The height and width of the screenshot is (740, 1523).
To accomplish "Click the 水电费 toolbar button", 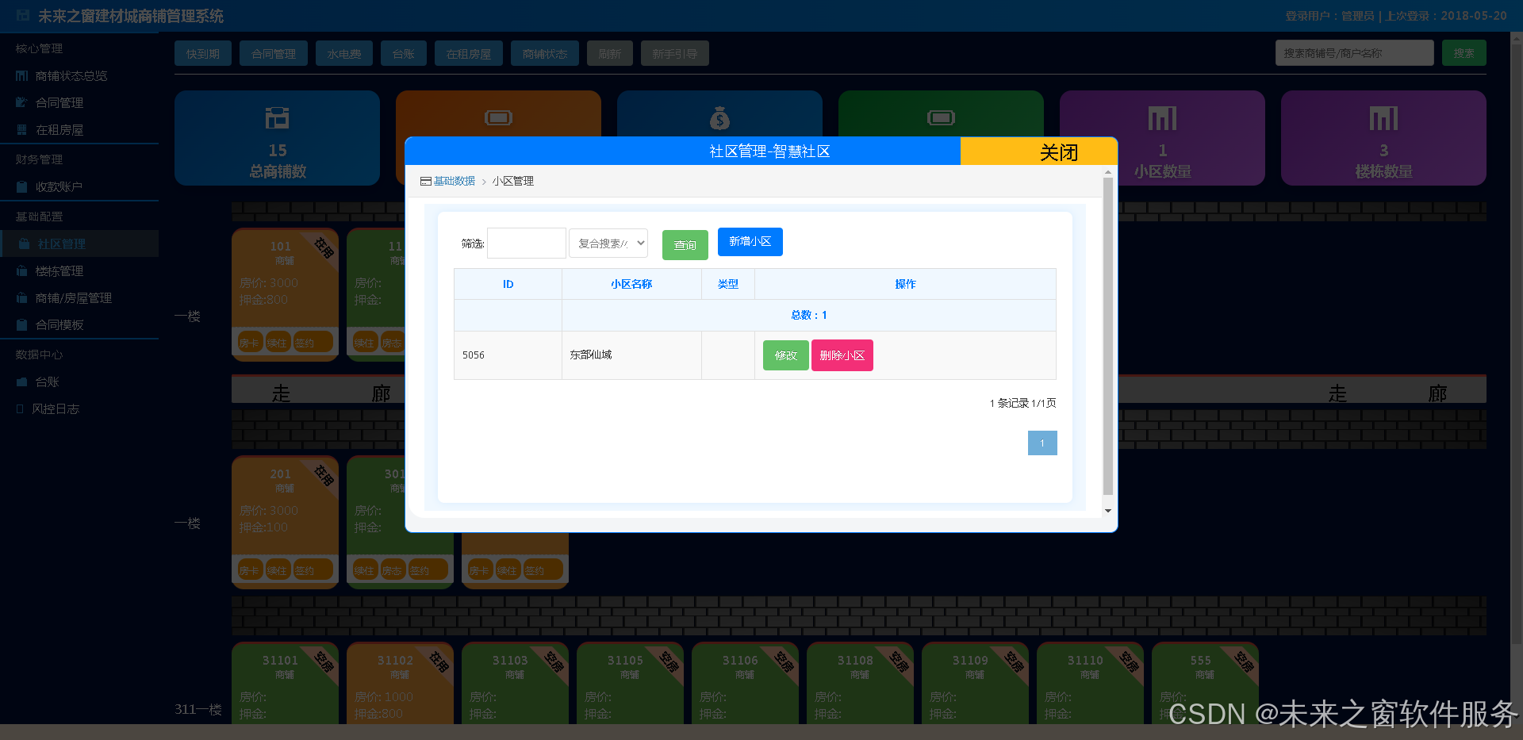I will (344, 54).
